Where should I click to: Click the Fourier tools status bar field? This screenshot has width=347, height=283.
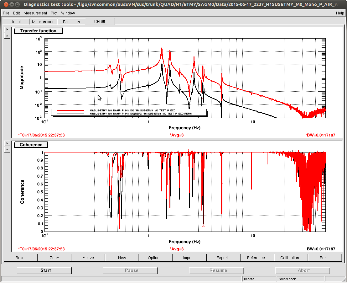pos(300,279)
